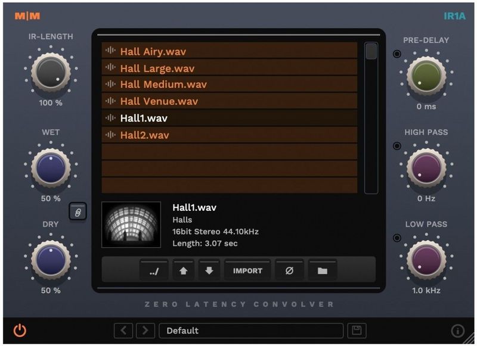This screenshot has height=346, width=477.
Task: Select Hall2.wav in the list
Action: click(230, 135)
